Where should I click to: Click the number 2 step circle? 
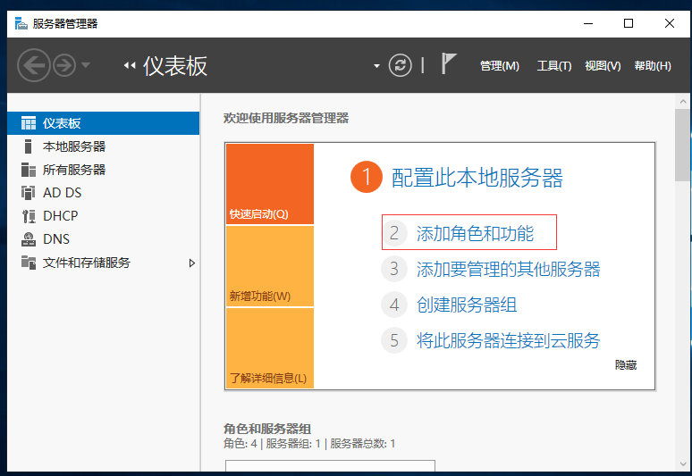(x=394, y=233)
